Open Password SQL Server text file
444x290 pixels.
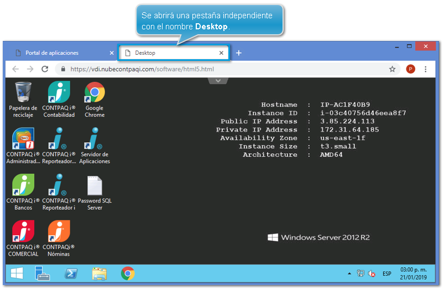pyautogui.click(x=95, y=193)
